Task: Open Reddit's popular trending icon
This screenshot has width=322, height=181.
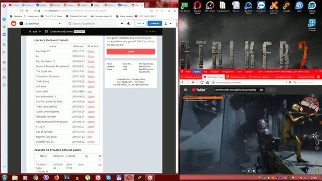Action: click(122, 24)
